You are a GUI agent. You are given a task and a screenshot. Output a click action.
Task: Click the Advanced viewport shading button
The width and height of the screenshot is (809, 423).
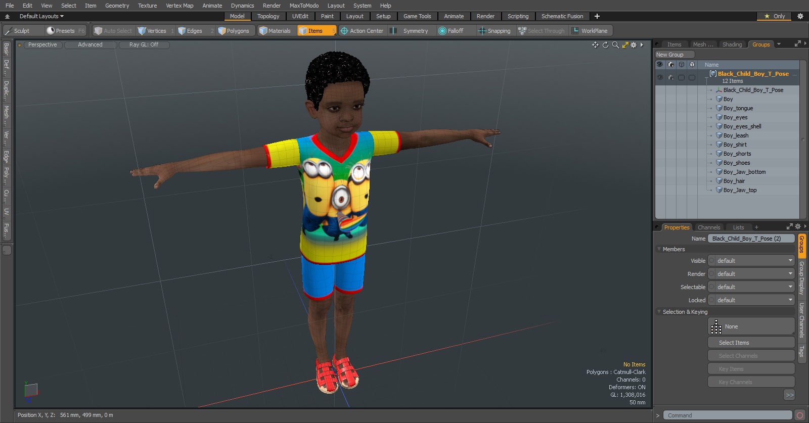tap(91, 45)
